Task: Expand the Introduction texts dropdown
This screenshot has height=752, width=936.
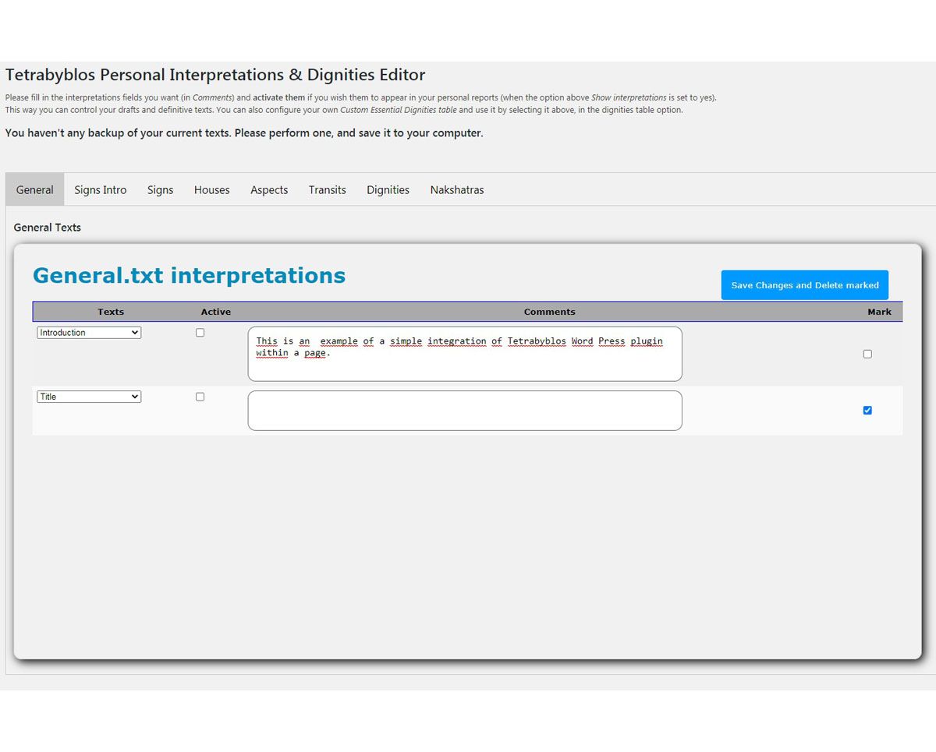Action: click(x=89, y=333)
